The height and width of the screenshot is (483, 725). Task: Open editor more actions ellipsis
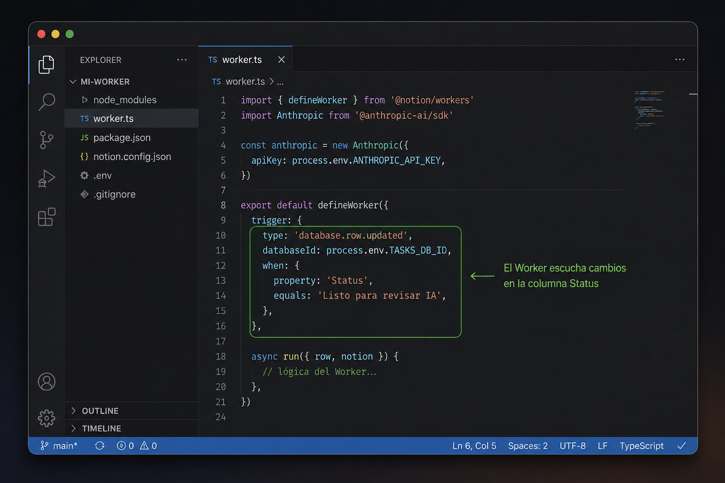(x=680, y=59)
